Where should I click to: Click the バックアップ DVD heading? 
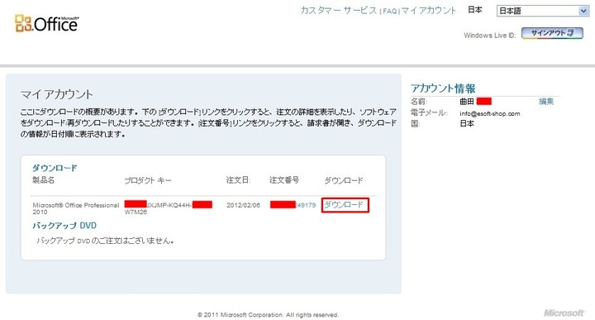[64, 226]
